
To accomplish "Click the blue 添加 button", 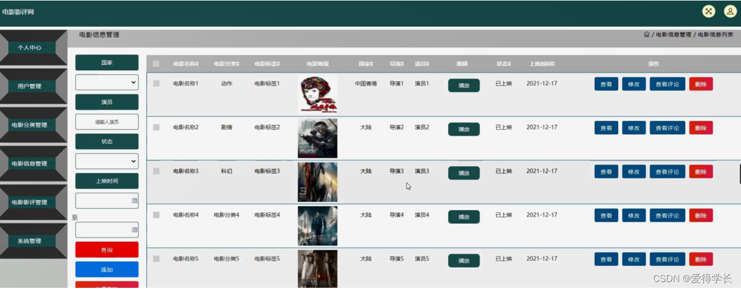I will [x=107, y=269].
